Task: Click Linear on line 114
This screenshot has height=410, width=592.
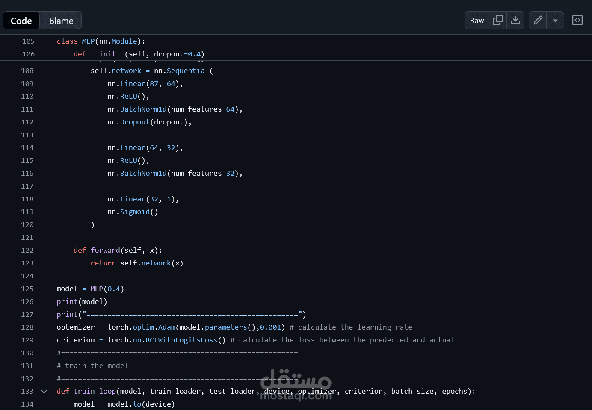Action: [x=133, y=147]
